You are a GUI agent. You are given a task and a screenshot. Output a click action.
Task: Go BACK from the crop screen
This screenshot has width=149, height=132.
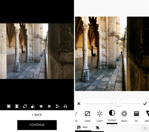37,115
